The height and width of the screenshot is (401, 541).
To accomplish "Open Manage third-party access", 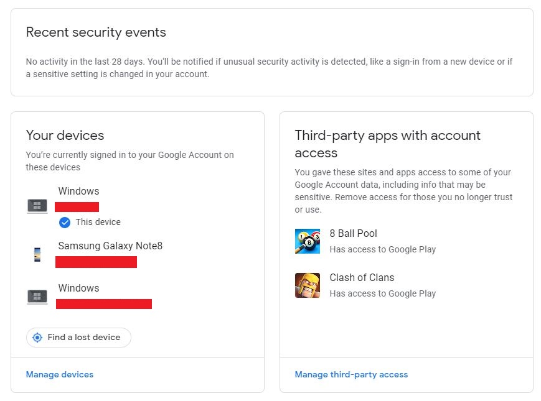I will tap(351, 374).
